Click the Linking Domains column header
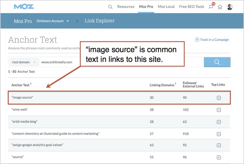Image resolution: width=244 pixels, height=164 pixels. [162, 85]
